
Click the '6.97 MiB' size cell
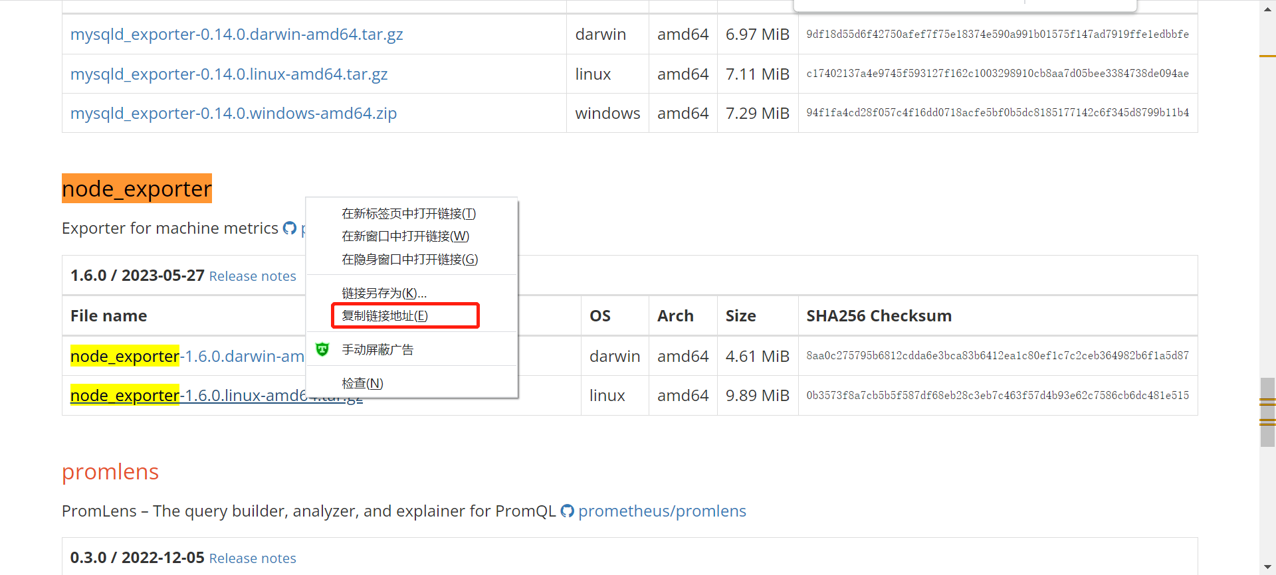(758, 35)
